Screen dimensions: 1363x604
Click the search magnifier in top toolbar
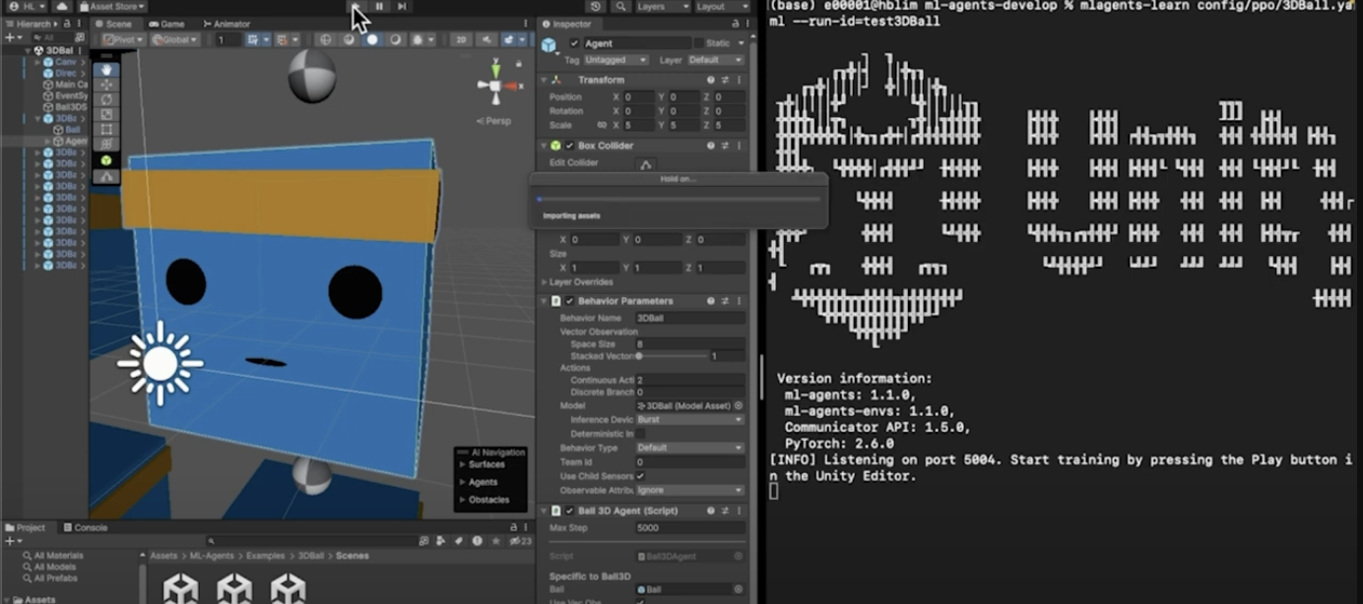click(620, 7)
